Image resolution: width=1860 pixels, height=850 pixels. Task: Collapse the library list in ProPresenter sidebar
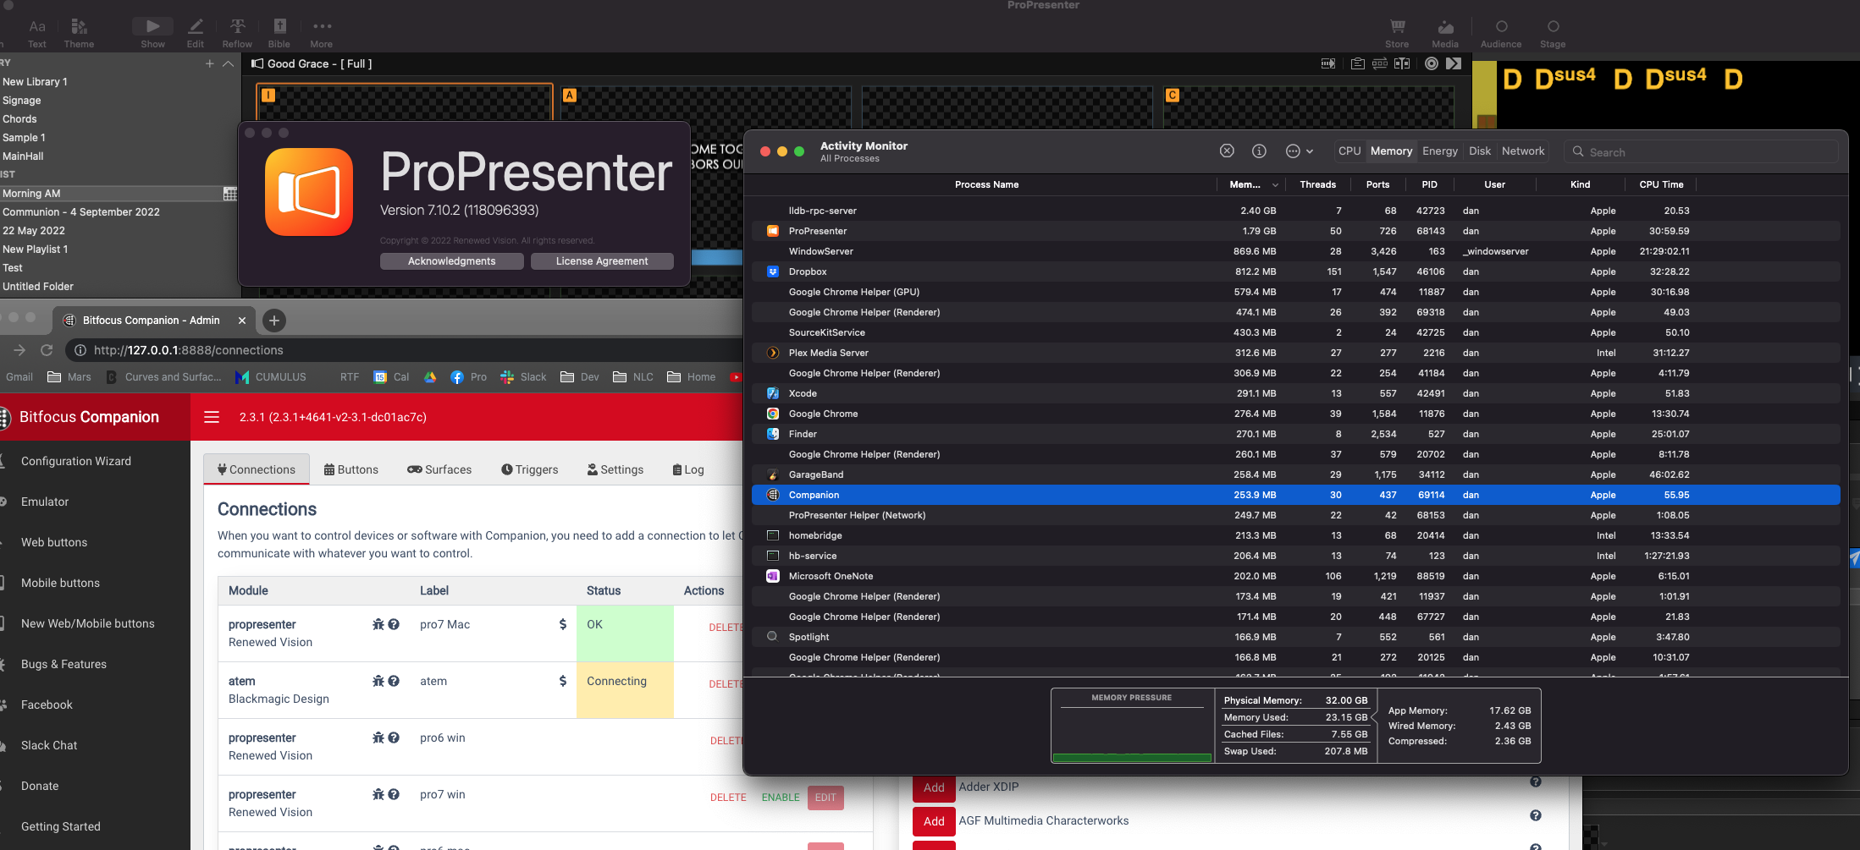(x=228, y=63)
